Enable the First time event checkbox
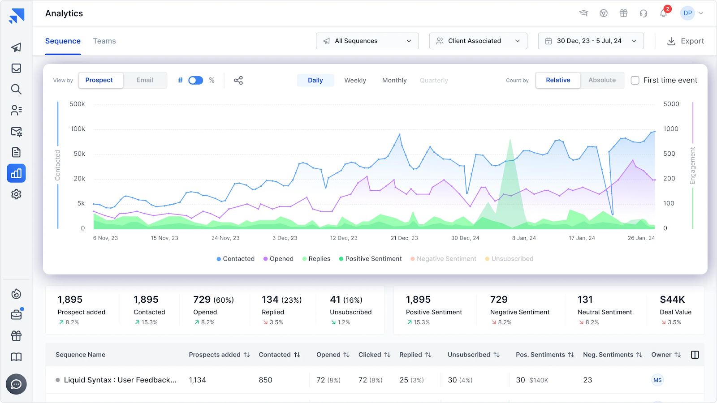Screen dimensions: 717x403 coord(635,80)
